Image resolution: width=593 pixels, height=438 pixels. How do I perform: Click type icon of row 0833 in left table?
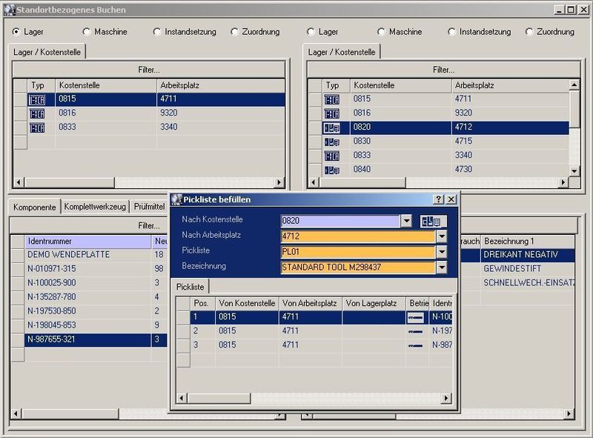(x=37, y=127)
